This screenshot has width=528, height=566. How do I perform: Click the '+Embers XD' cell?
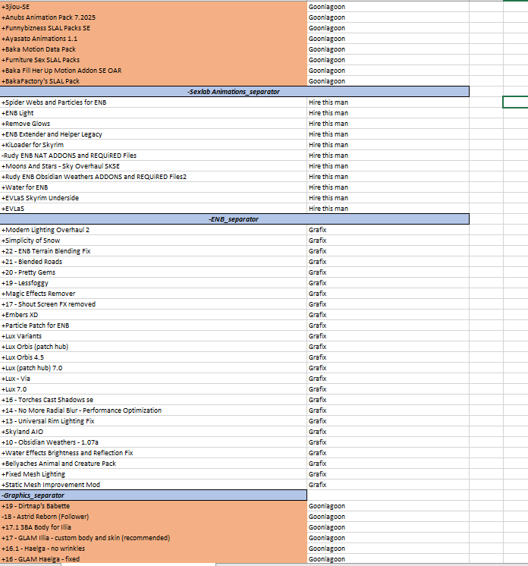point(153,315)
